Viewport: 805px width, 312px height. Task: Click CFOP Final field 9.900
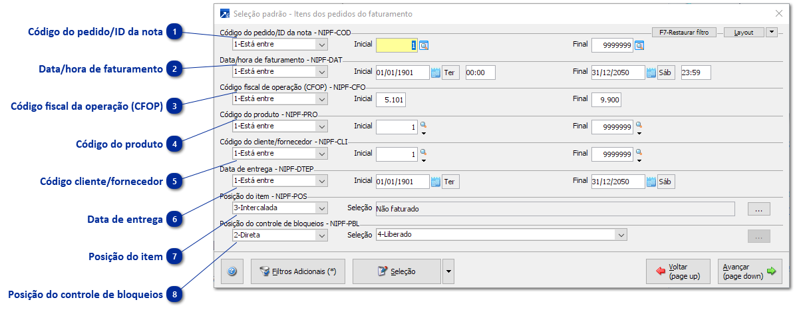coord(606,99)
